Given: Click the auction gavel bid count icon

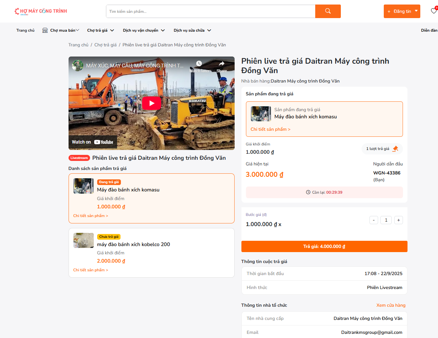Looking at the screenshot, I should (395, 149).
